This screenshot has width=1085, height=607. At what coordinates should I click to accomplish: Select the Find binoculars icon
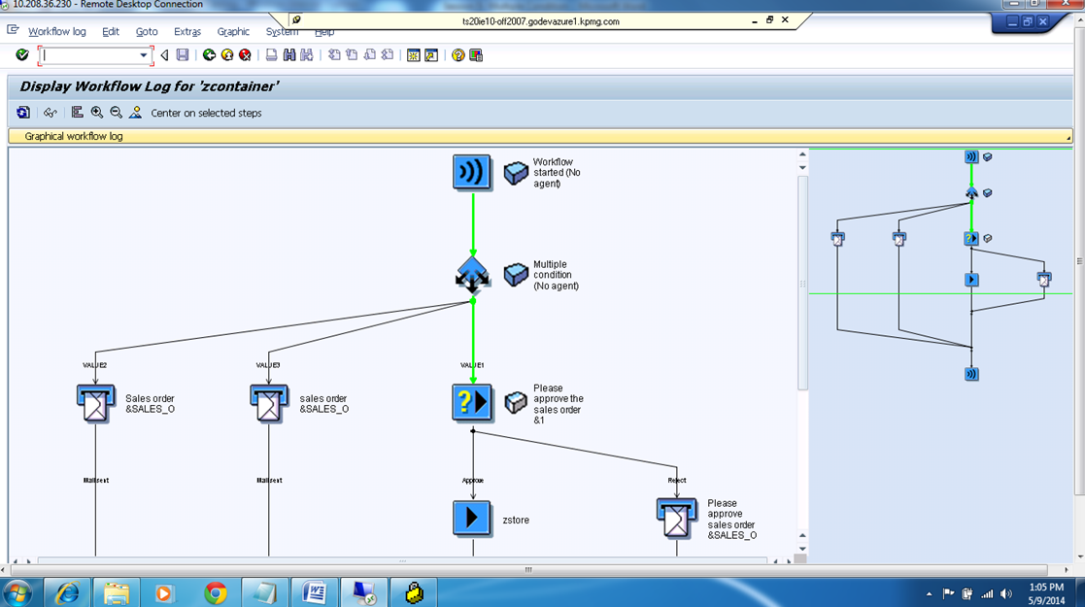pyautogui.click(x=288, y=55)
